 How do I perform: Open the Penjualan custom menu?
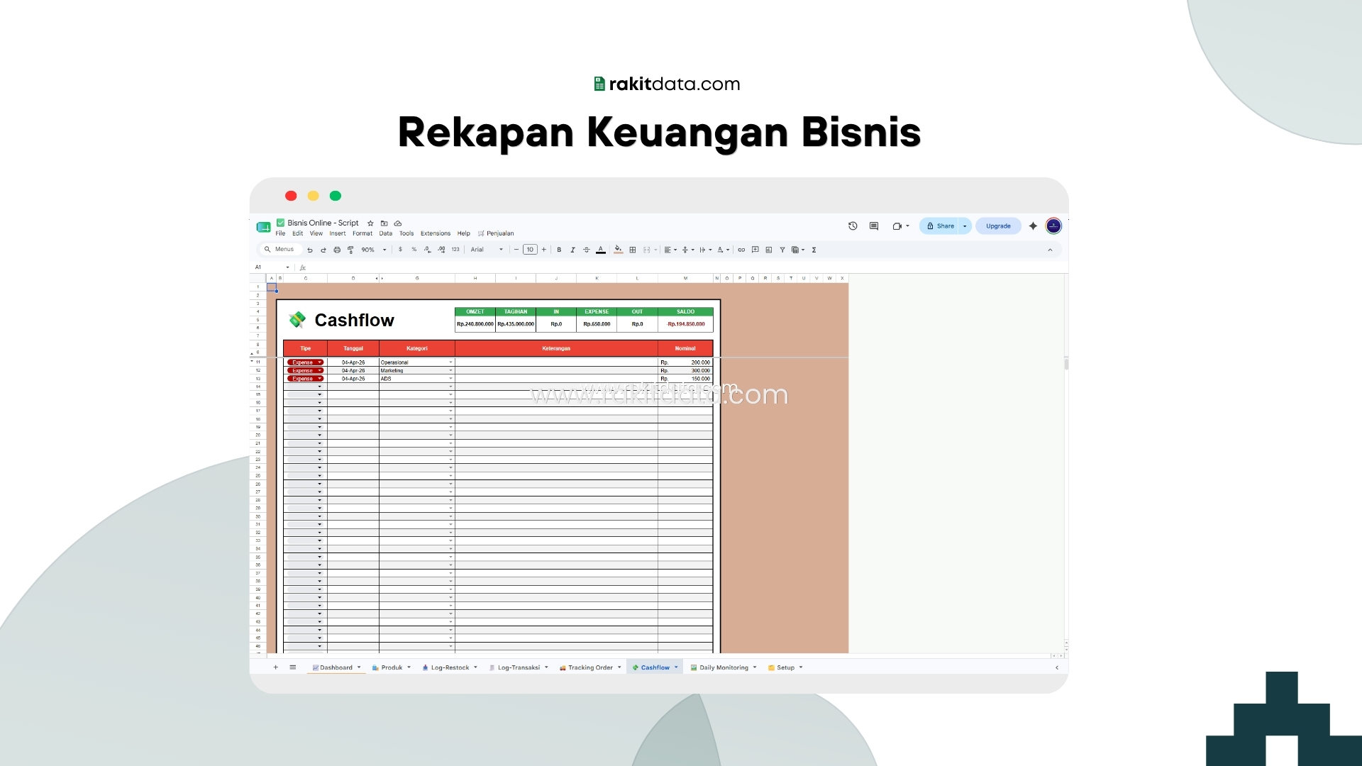(x=496, y=233)
